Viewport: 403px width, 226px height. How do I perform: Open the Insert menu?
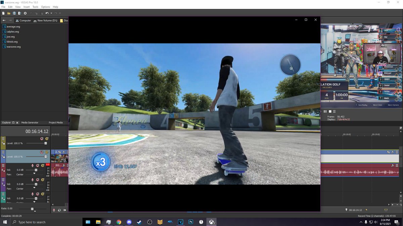click(x=27, y=7)
